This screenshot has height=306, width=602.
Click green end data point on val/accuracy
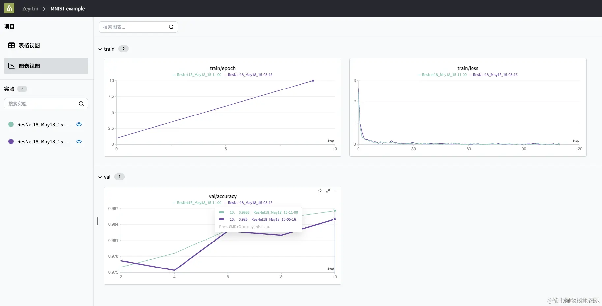335,211
